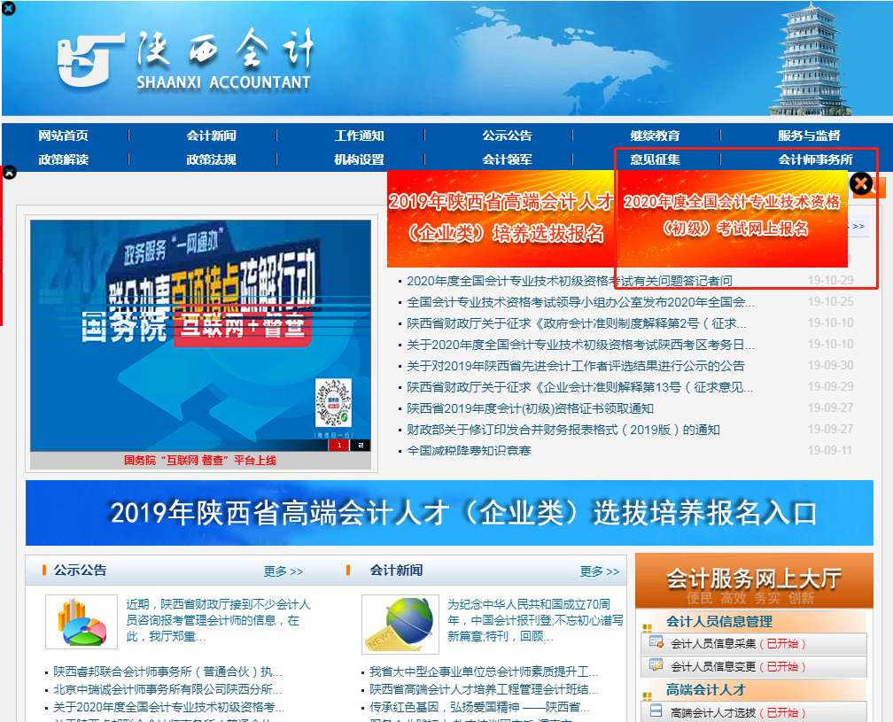Open 更多 in 公示公告 section
Screen dimensions: 893x722
tap(283, 571)
